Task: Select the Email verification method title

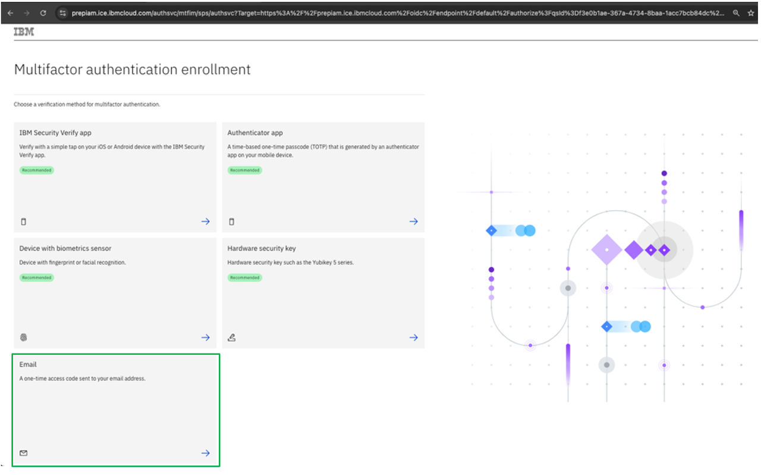Action: (28, 364)
